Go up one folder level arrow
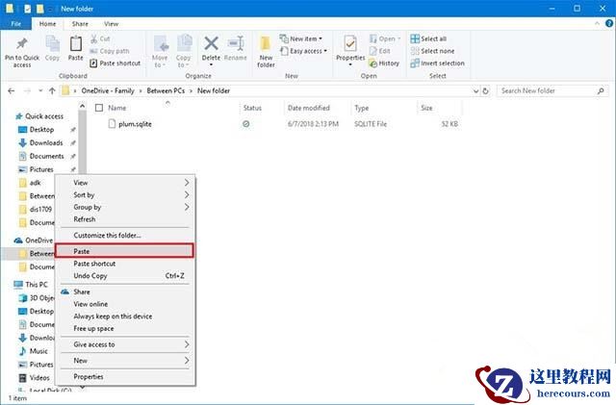The width and height of the screenshot is (616, 405). coord(52,90)
